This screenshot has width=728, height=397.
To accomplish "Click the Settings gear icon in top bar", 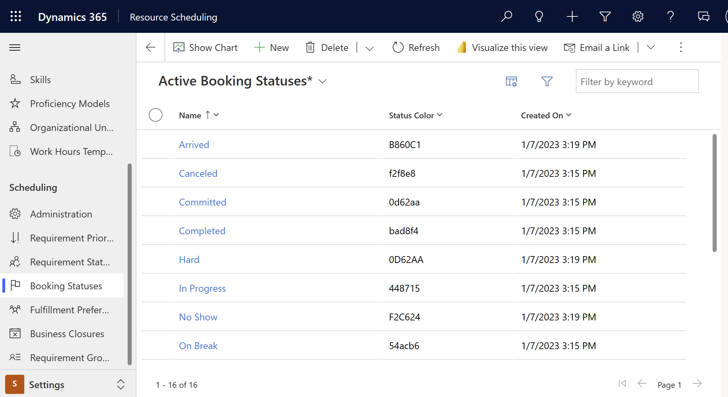I will pyautogui.click(x=638, y=17).
